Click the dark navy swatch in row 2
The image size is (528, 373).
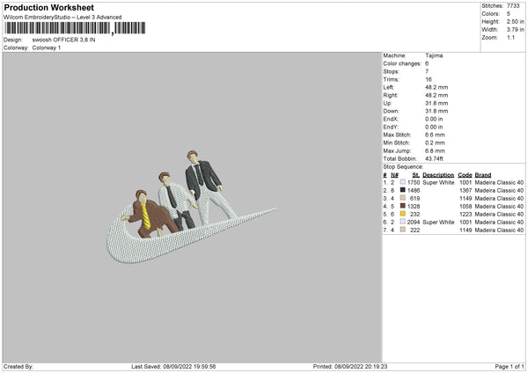[403, 190]
